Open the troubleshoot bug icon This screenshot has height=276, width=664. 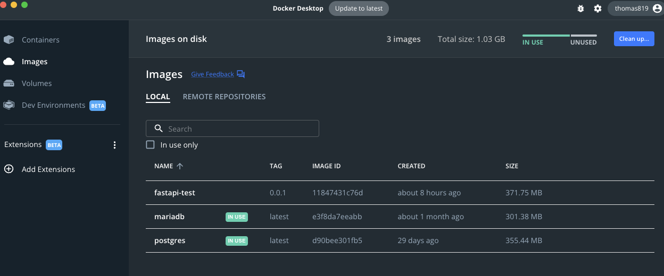click(581, 8)
